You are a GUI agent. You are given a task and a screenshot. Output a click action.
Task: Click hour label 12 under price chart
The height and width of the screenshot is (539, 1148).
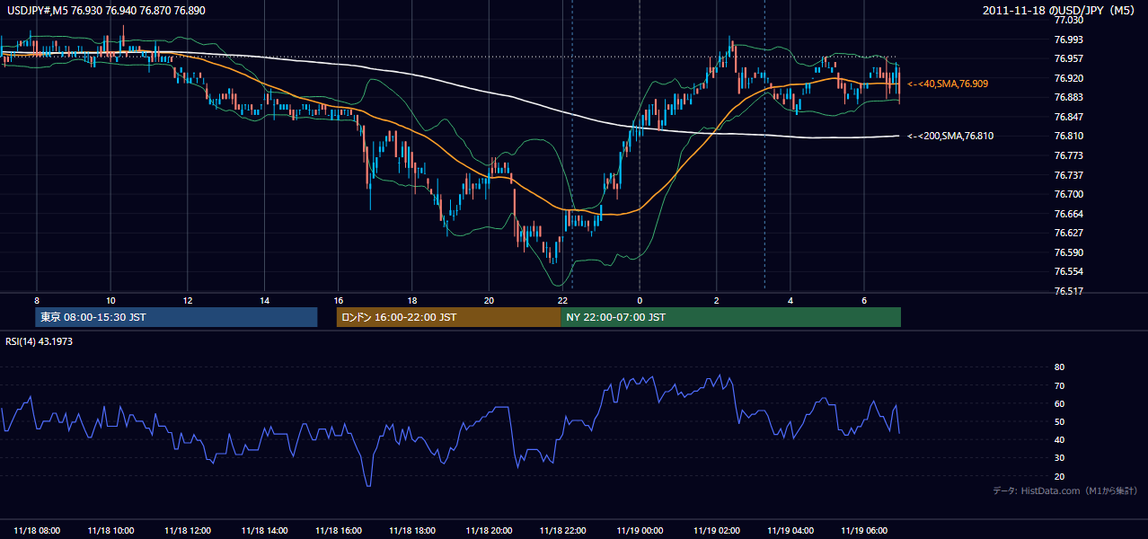pos(187,299)
